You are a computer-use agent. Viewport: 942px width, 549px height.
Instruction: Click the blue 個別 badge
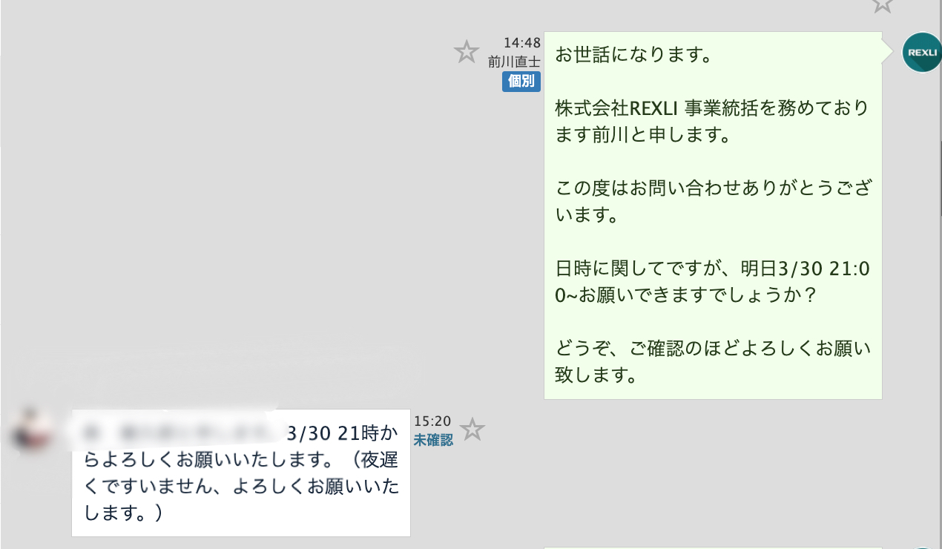pyautogui.click(x=521, y=82)
